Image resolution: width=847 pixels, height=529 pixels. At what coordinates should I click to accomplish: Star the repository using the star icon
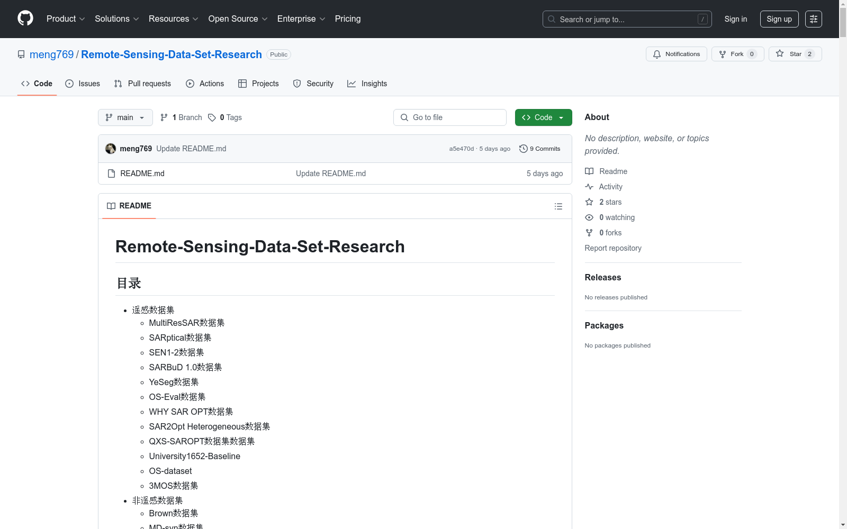[x=780, y=53]
